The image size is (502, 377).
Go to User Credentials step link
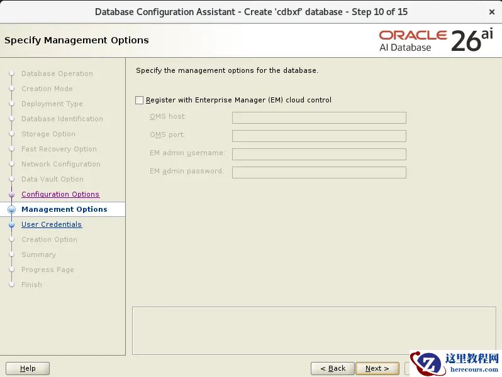52,224
